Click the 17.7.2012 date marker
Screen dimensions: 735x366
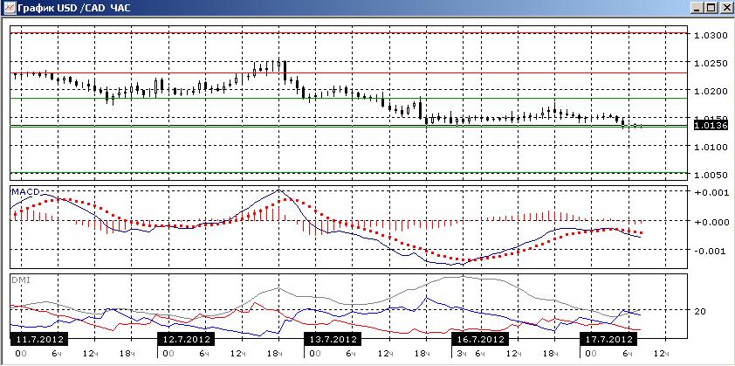coord(608,339)
